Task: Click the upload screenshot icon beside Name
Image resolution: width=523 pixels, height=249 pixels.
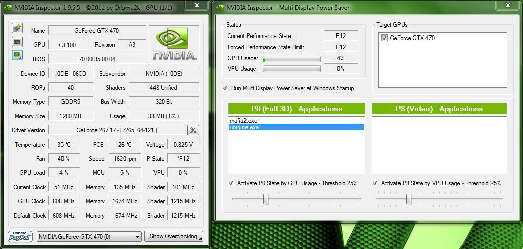Action: tap(17, 28)
